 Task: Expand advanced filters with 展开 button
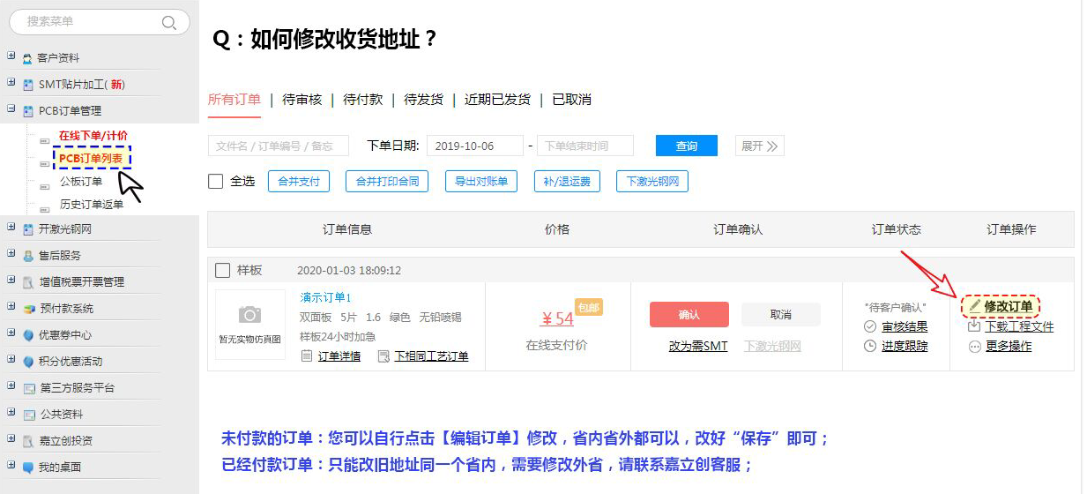pos(759,146)
